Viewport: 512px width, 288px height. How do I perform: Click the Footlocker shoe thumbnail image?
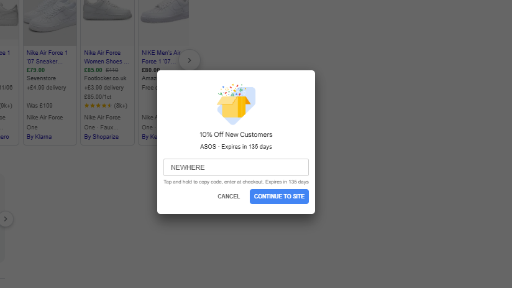pos(107,23)
